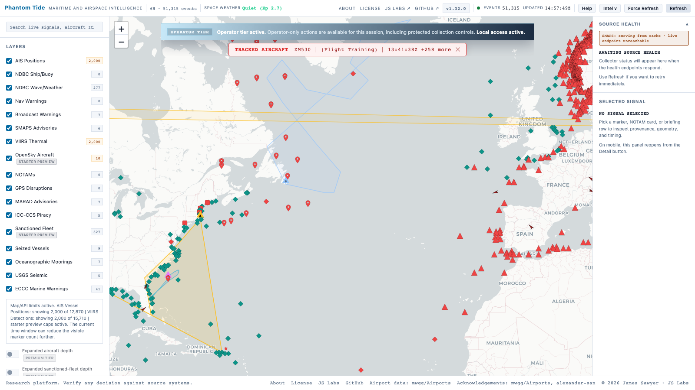Open GITHUB in the top navigation
The height and width of the screenshot is (390, 695).
(x=427, y=8)
